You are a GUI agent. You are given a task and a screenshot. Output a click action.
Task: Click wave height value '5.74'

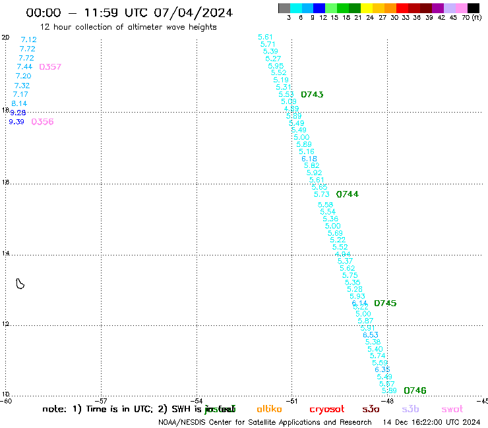(377, 356)
